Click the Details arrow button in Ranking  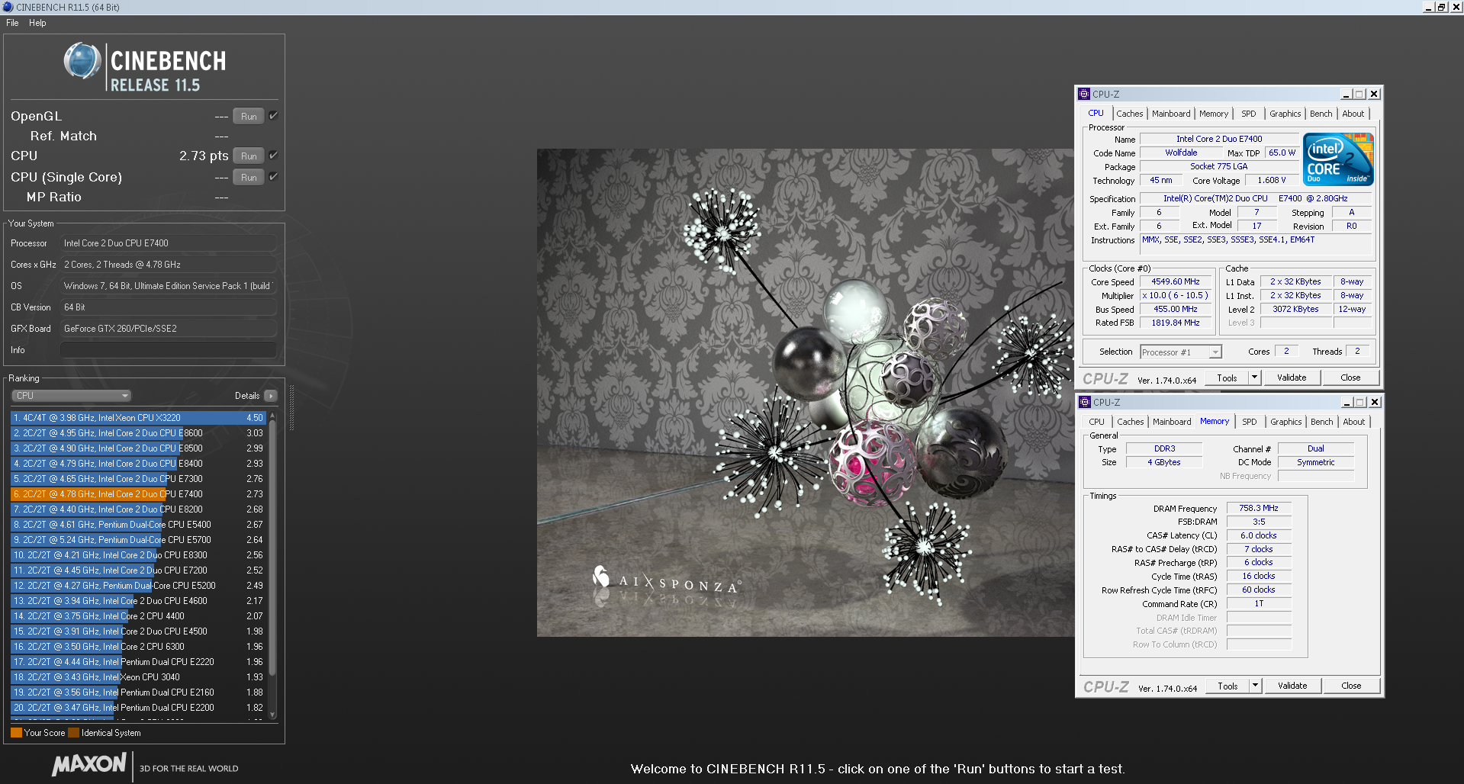pos(271,396)
